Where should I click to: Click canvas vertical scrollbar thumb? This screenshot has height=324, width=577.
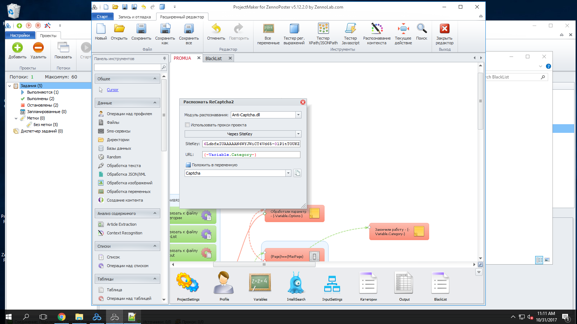pyautogui.click(x=480, y=101)
